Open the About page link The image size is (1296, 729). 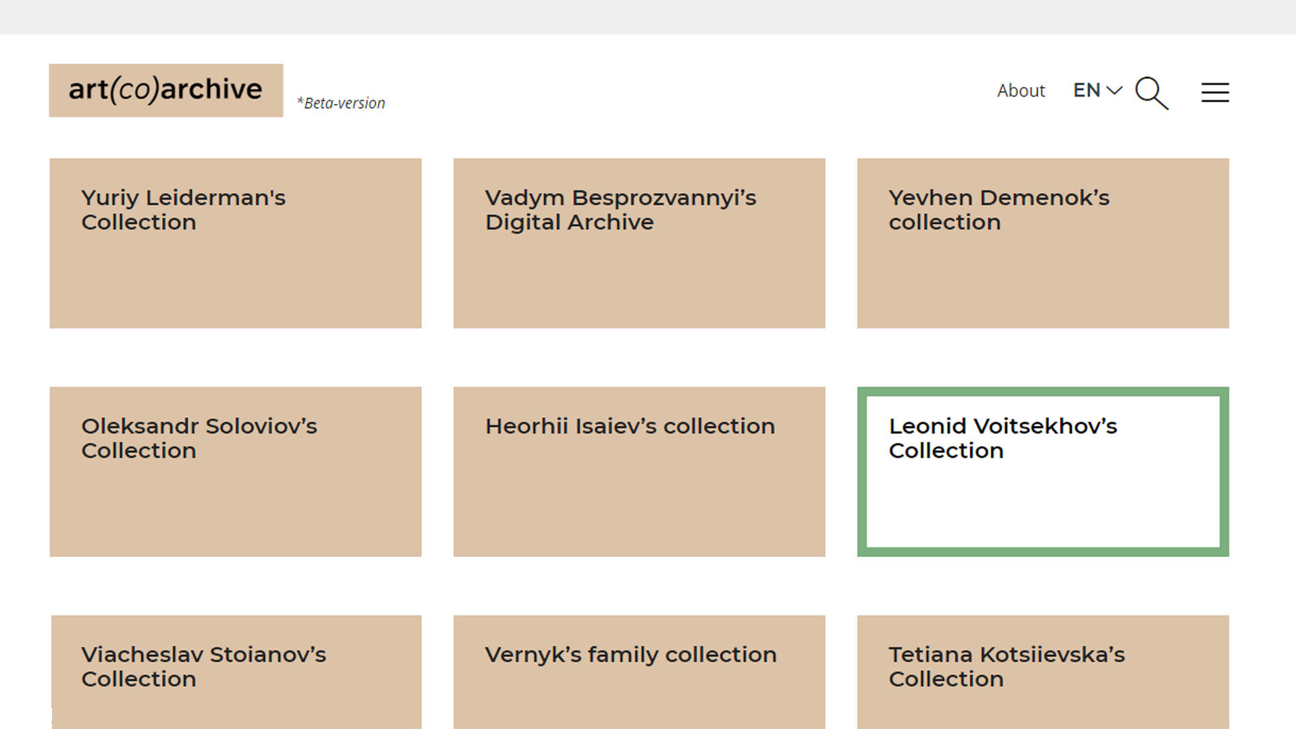tap(1021, 90)
